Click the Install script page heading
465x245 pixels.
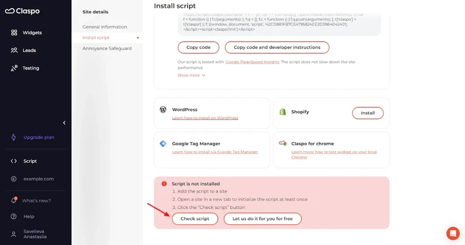(175, 6)
